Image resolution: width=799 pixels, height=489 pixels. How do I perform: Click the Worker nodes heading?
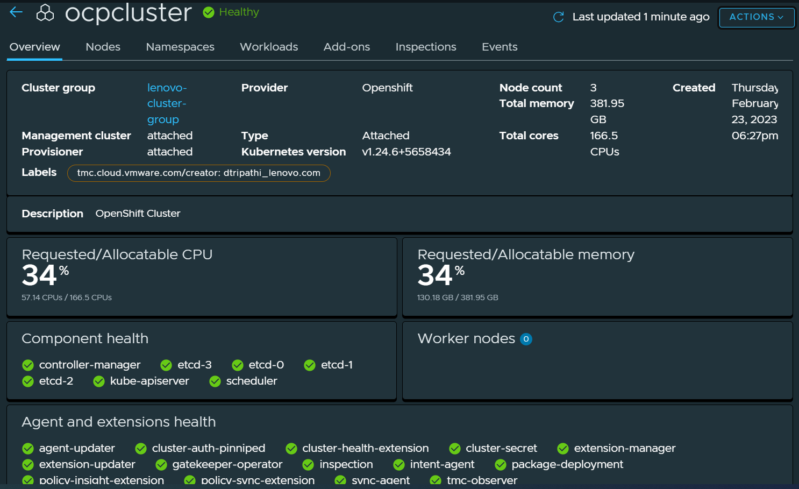tap(466, 338)
